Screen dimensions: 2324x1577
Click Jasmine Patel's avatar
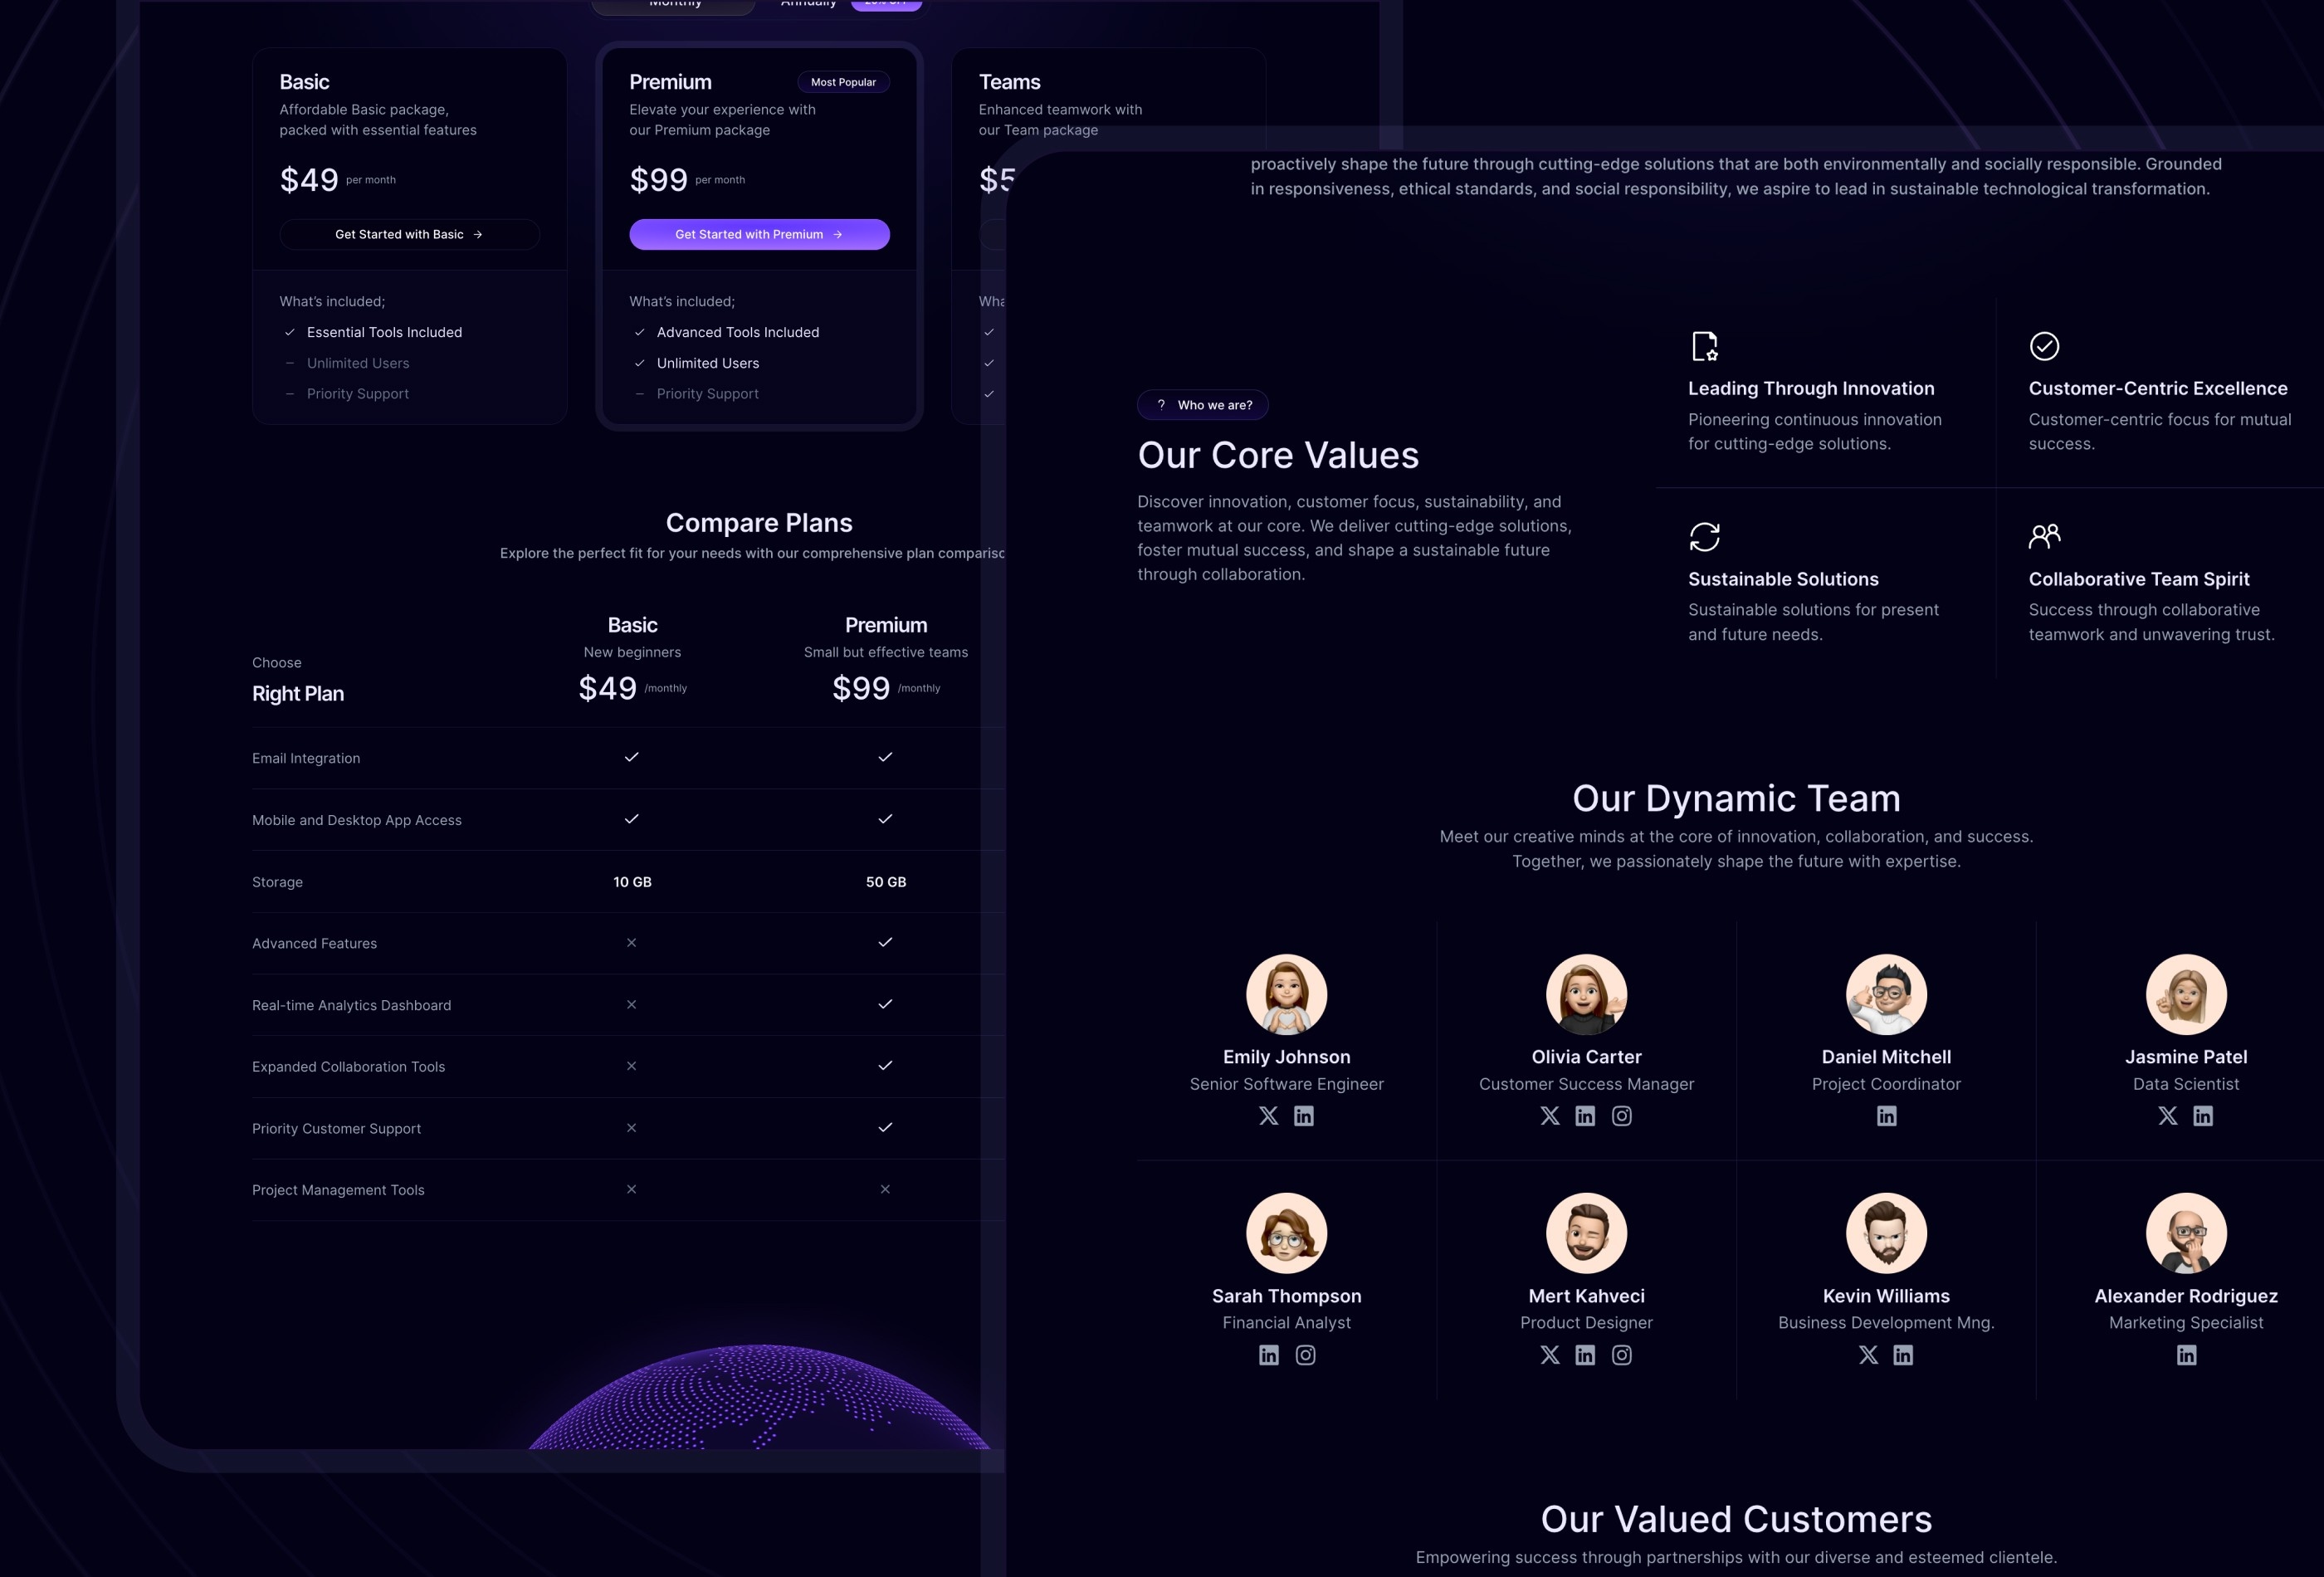click(x=2186, y=994)
